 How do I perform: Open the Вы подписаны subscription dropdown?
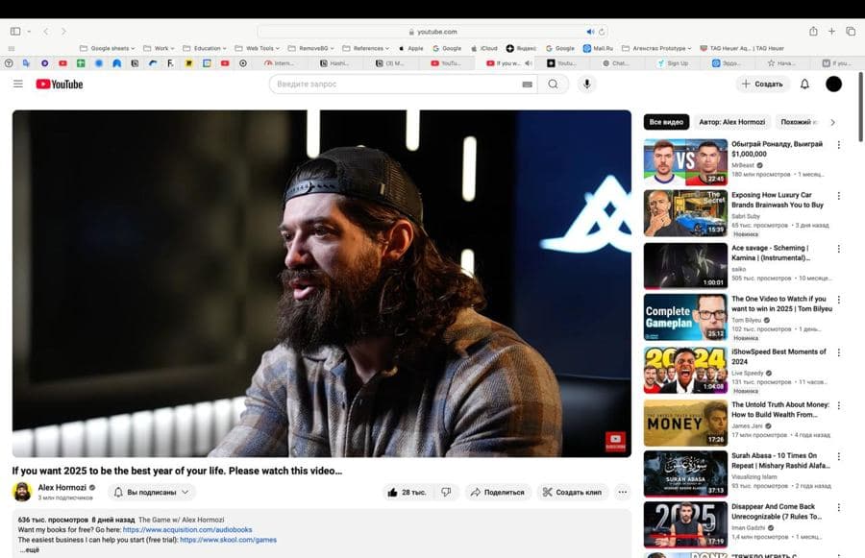coord(152,492)
